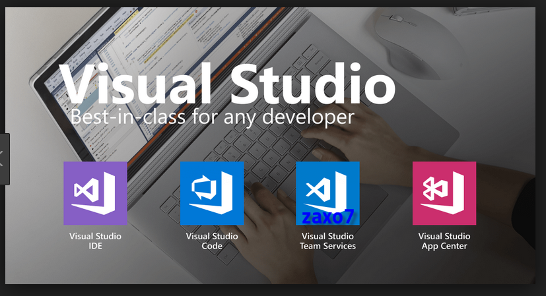
Task: Select the "Visual Studio Code" caption
Action: pos(212,241)
